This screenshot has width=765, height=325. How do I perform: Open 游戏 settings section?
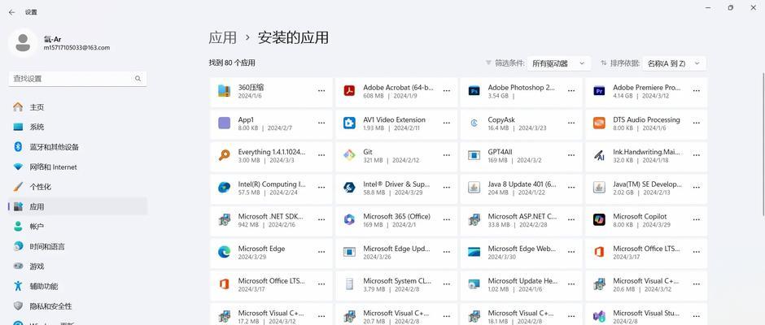(77, 266)
